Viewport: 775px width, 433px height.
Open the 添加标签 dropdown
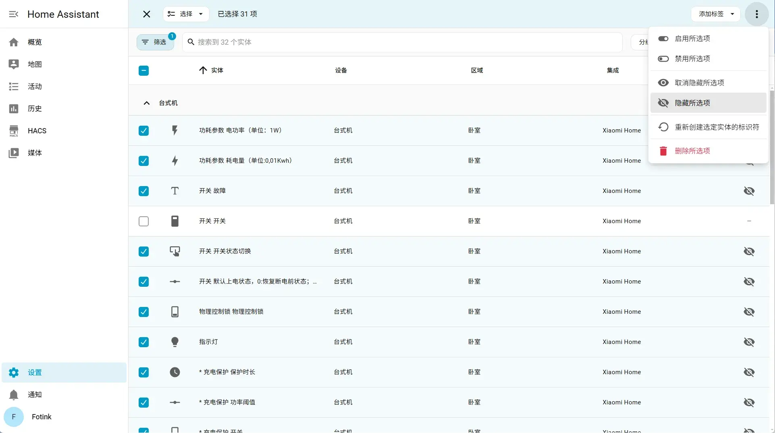716,14
